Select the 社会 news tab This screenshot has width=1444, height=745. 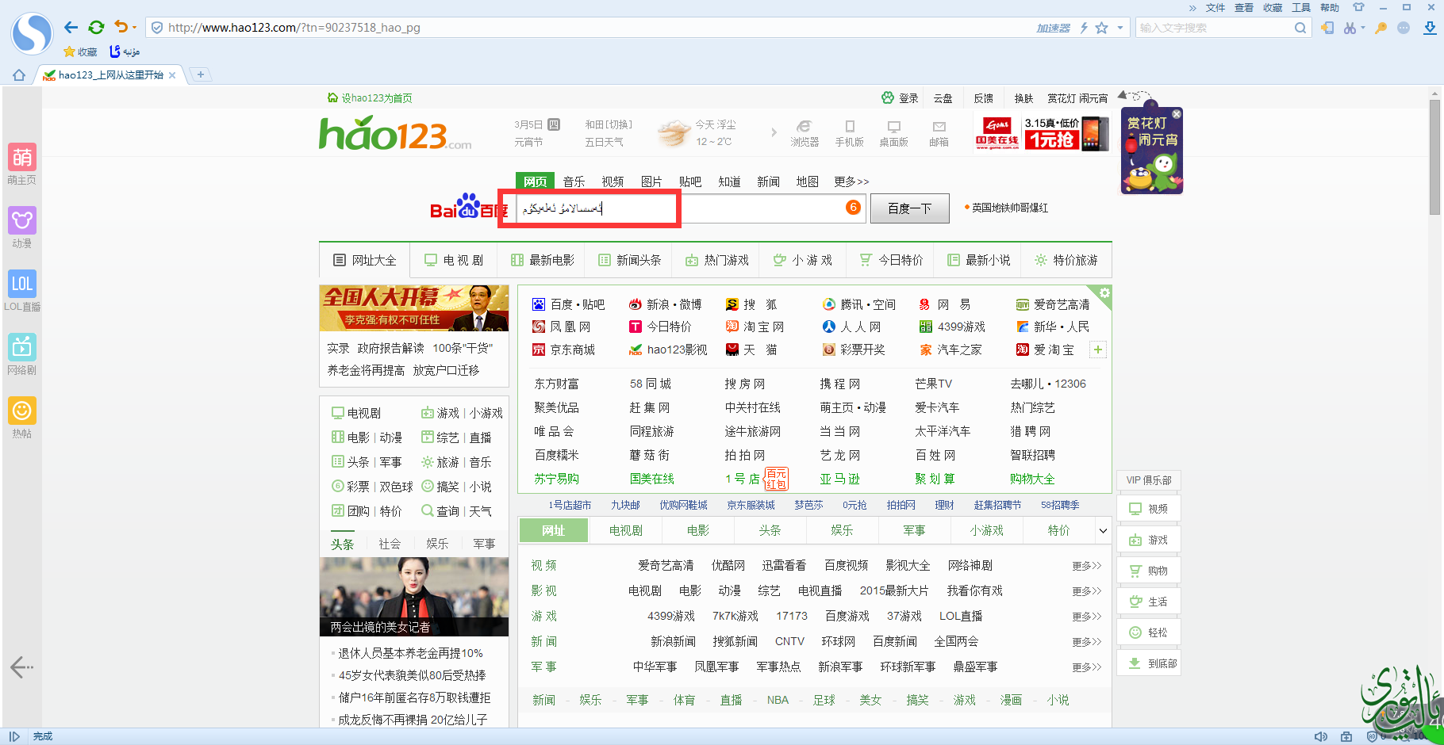click(390, 544)
